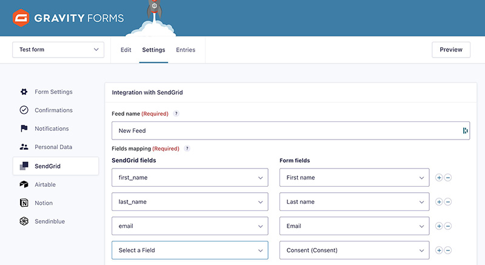Switch to the Entries tab
Screen dimensions: 485x265
pos(186,50)
